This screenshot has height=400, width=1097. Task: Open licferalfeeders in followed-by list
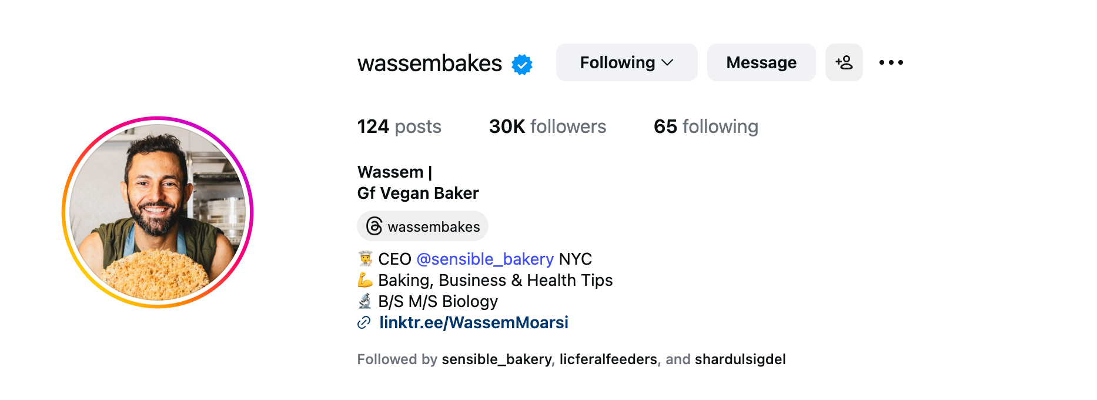[x=608, y=359]
